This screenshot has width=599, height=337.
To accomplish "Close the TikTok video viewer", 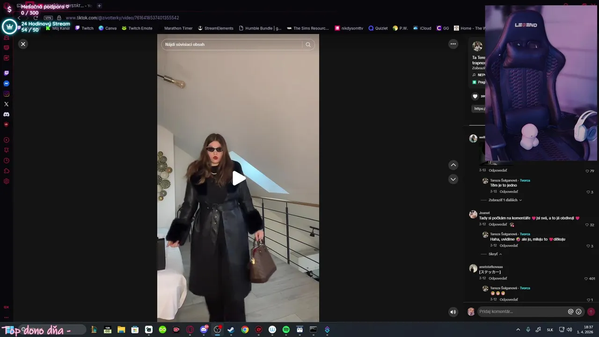I will [23, 44].
